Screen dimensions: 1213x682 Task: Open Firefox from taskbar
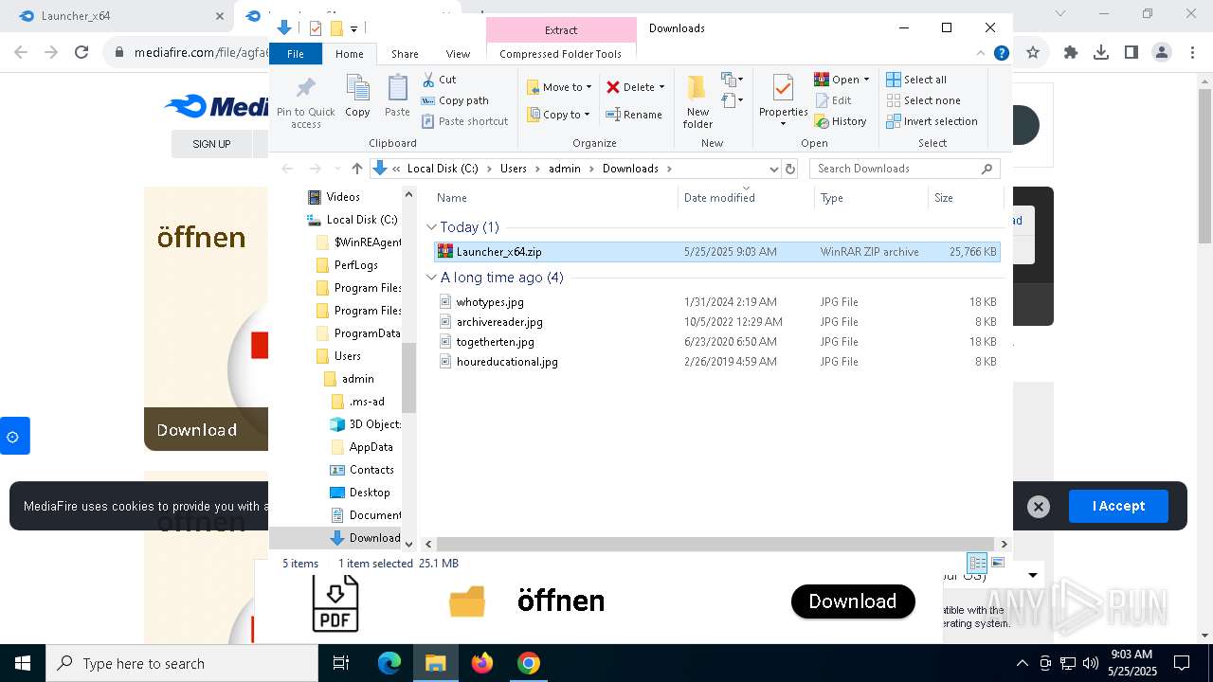[482, 663]
